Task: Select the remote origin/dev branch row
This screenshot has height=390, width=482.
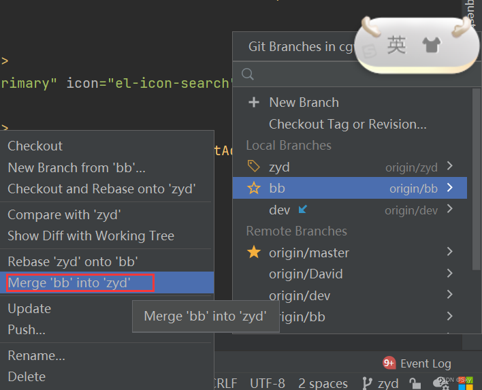Action: [350, 295]
